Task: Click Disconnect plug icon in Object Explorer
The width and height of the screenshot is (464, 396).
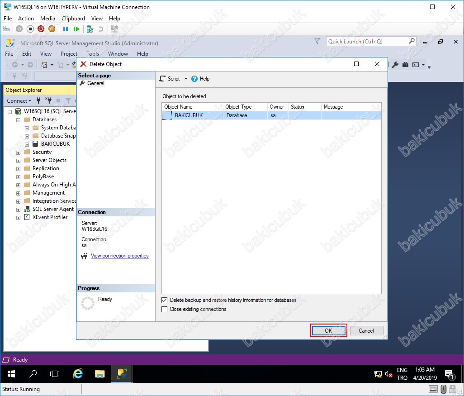Action: (x=48, y=100)
